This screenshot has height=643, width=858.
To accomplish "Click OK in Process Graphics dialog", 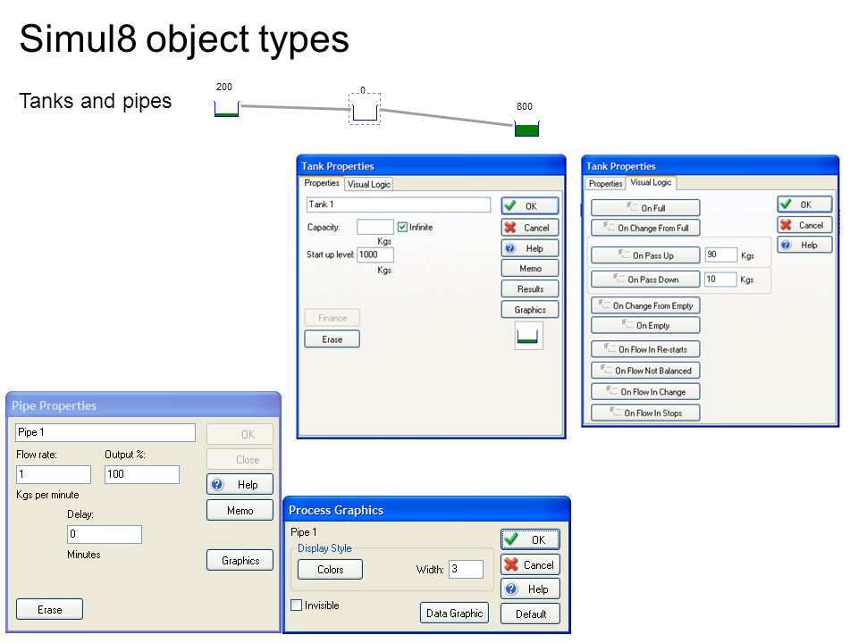I will [530, 539].
